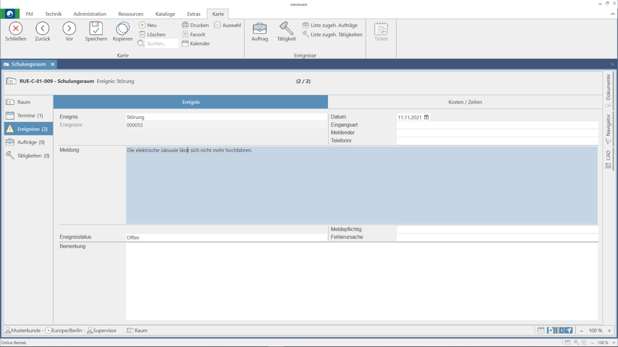Open the calendar picker next to Datum
The width and height of the screenshot is (618, 347).
426,117
